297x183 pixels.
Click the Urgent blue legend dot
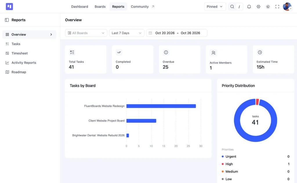tap(223, 157)
